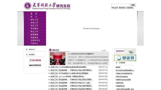
Task: Focus the search input field in header
Action: 121,5
